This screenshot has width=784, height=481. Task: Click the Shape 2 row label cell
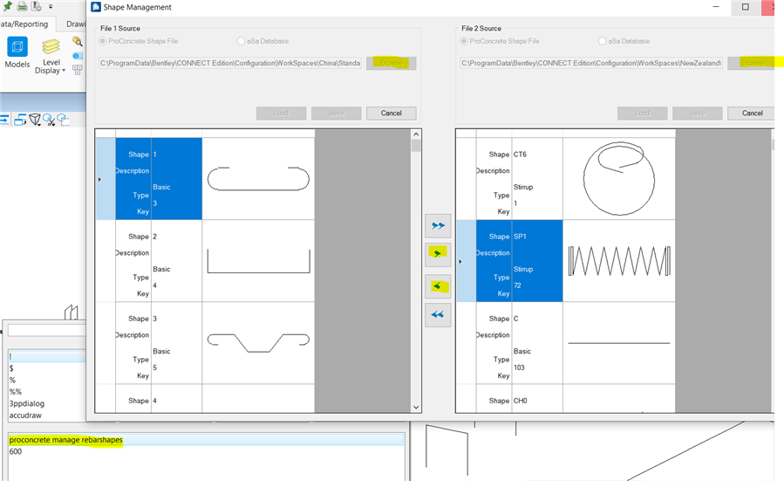[x=133, y=261]
